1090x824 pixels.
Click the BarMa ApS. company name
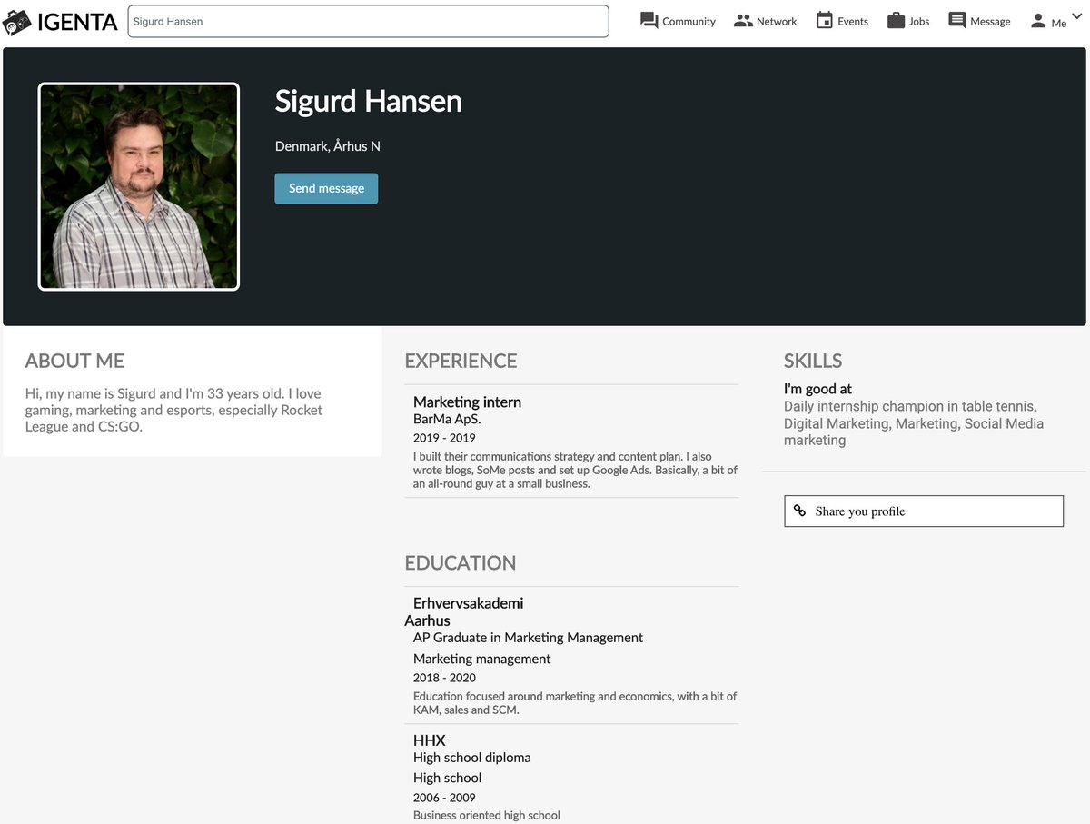click(447, 420)
